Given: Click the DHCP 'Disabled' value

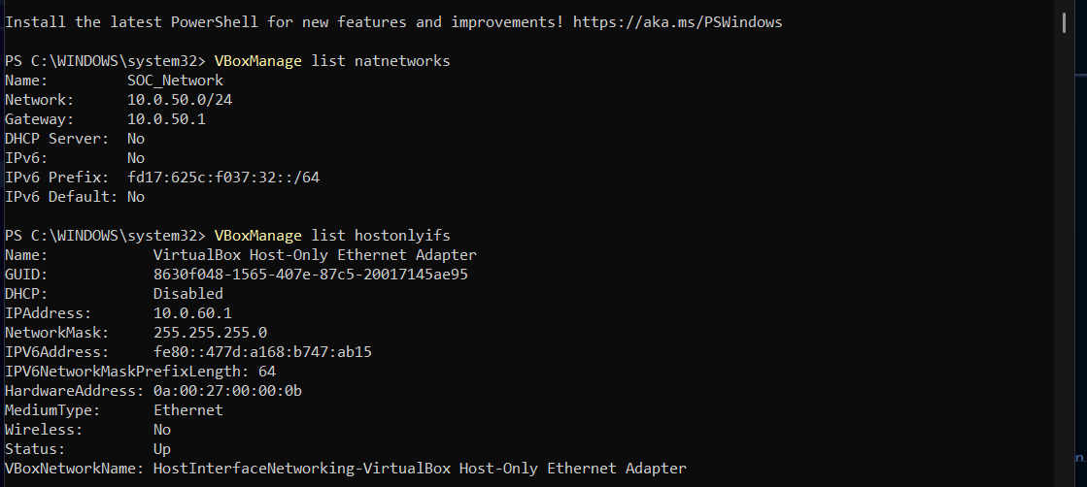Looking at the screenshot, I should click(188, 294).
